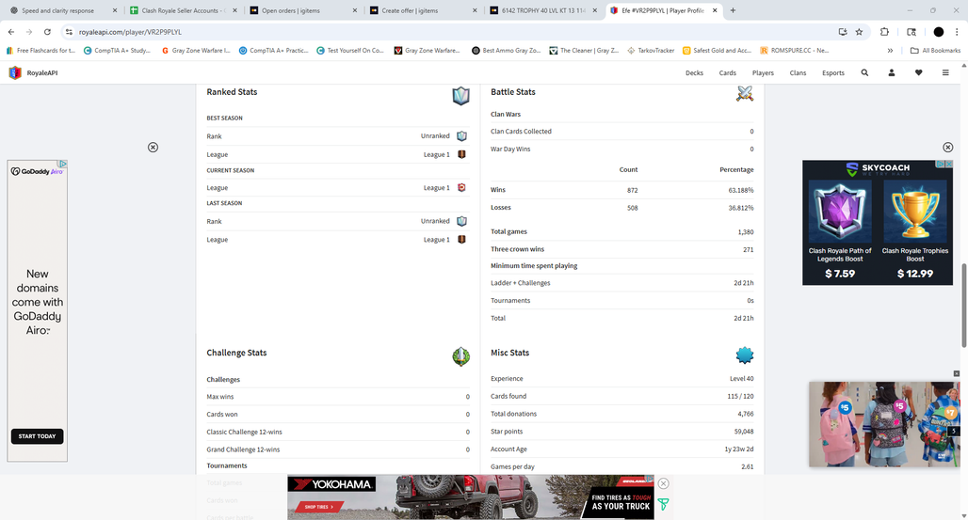Screen dimensions: 968x520
Task: Click the Challenge Stats green badge icon
Action: pos(461,356)
